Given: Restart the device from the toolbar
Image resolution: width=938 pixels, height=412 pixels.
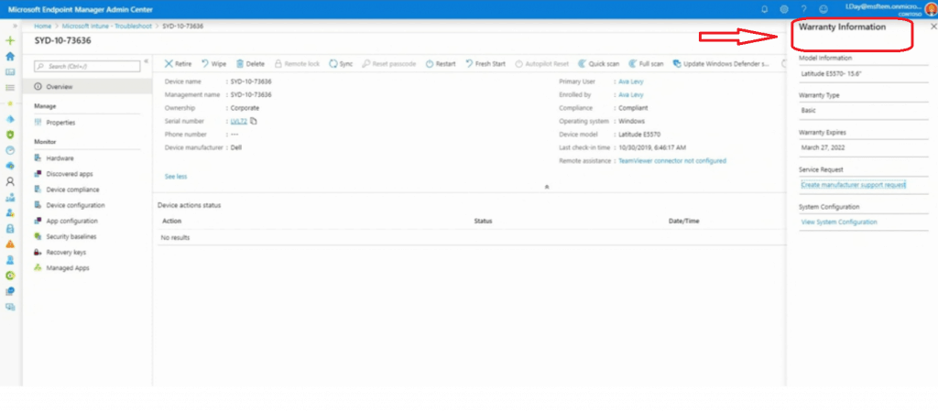Looking at the screenshot, I should [441, 64].
